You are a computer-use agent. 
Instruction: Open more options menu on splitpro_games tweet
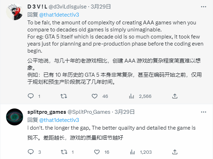point(203,112)
